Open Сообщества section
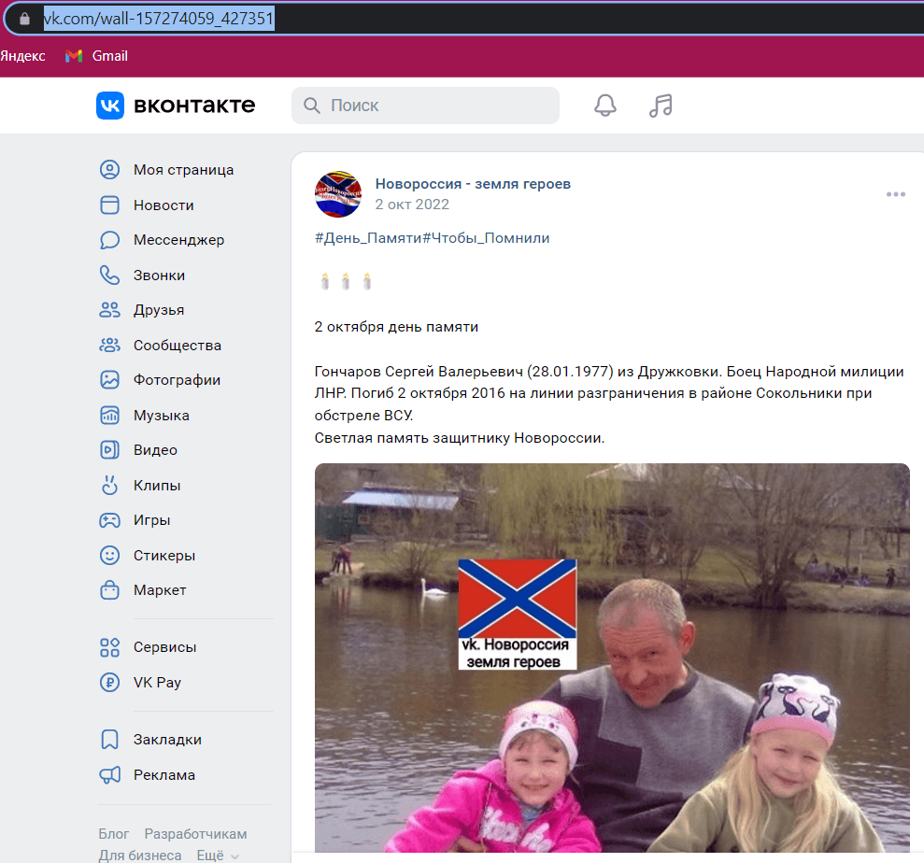 177,346
